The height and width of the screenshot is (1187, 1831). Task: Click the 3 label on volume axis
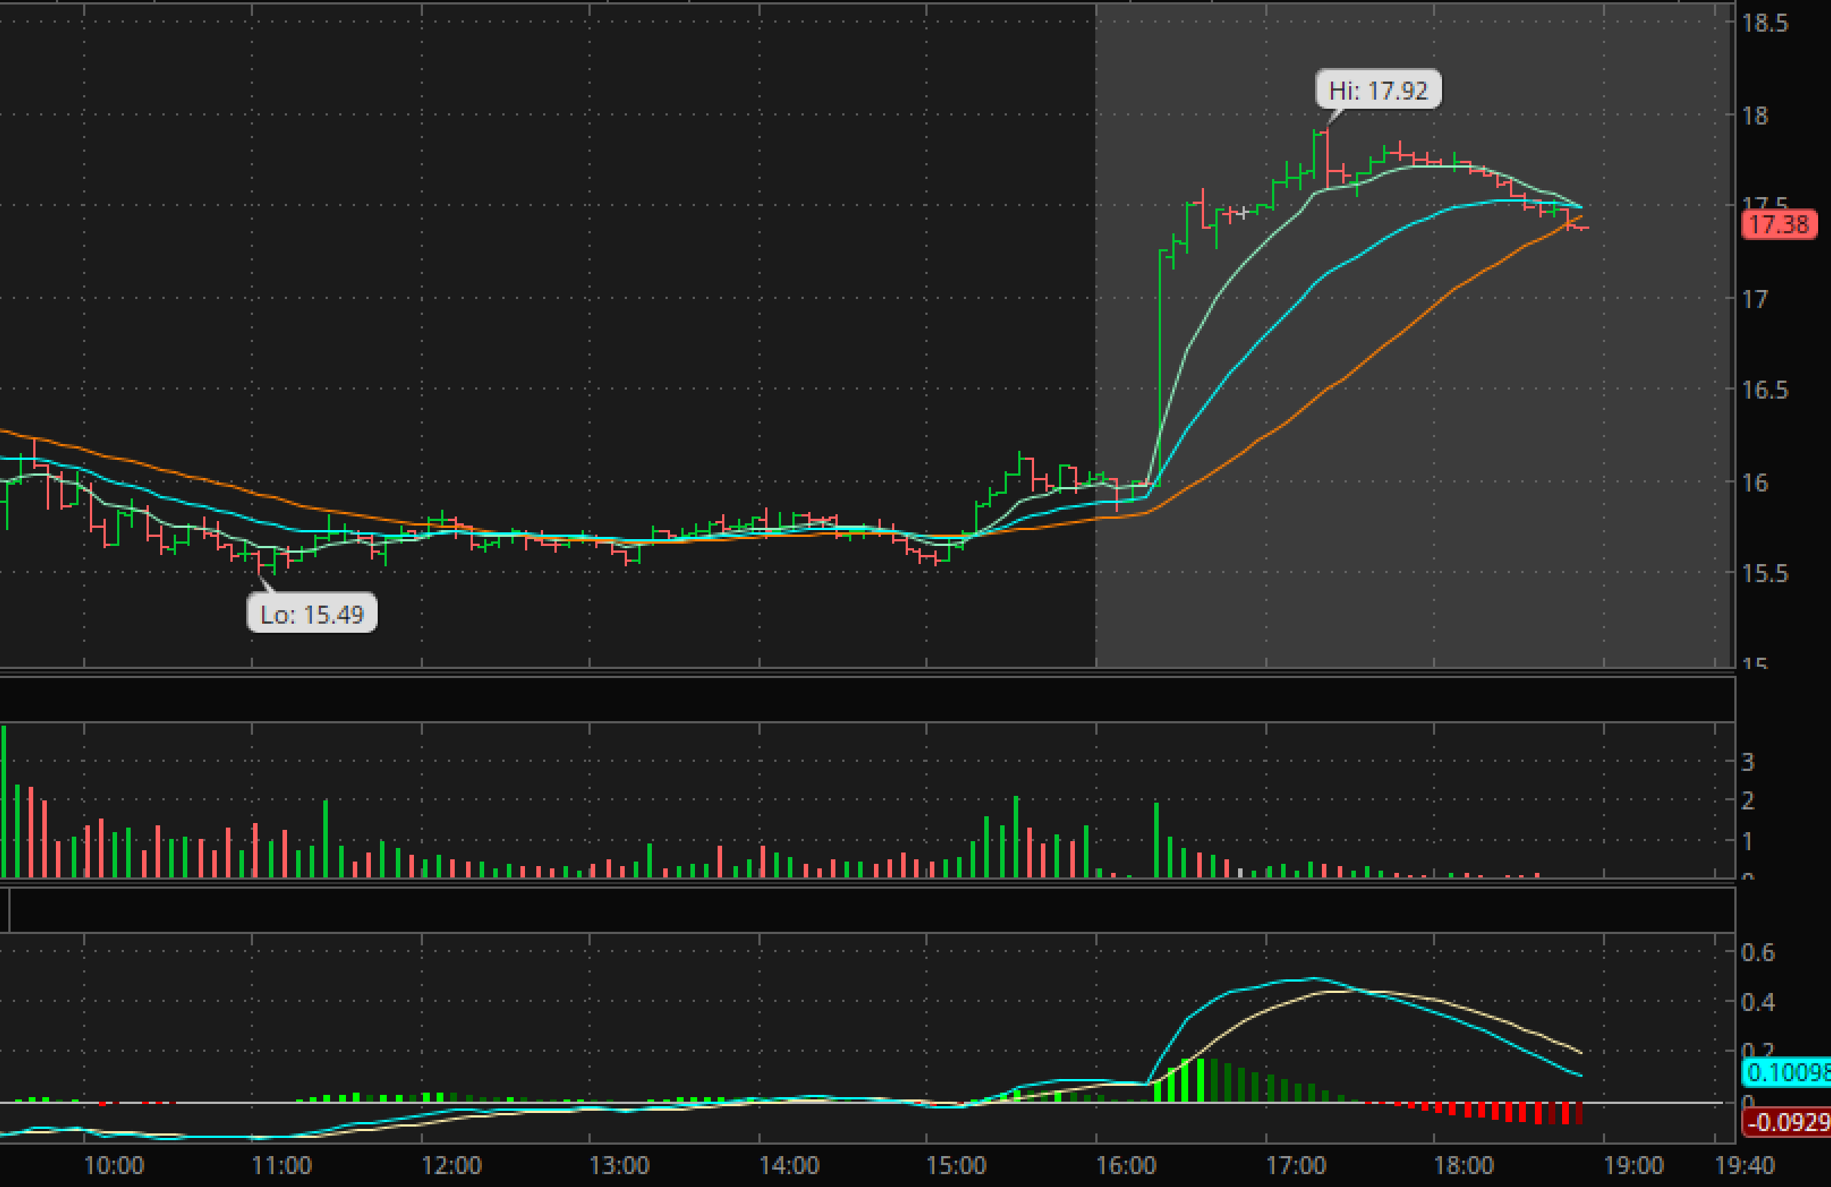[1748, 762]
